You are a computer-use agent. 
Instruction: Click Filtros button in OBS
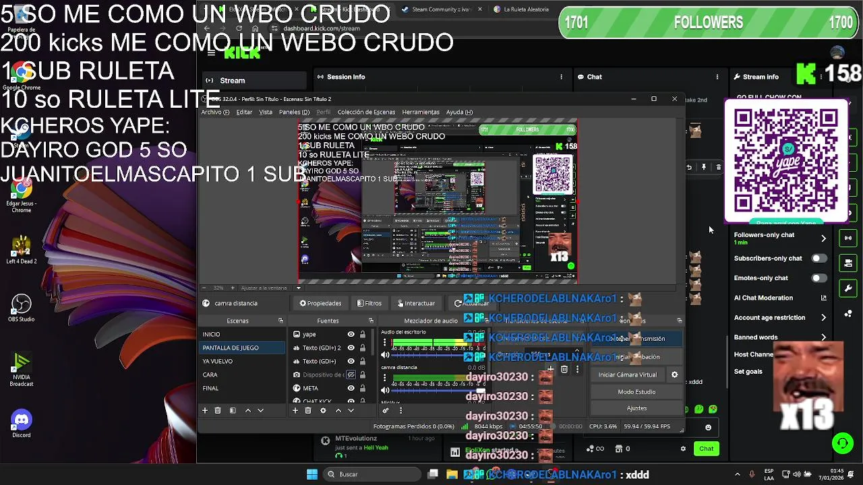pos(369,303)
